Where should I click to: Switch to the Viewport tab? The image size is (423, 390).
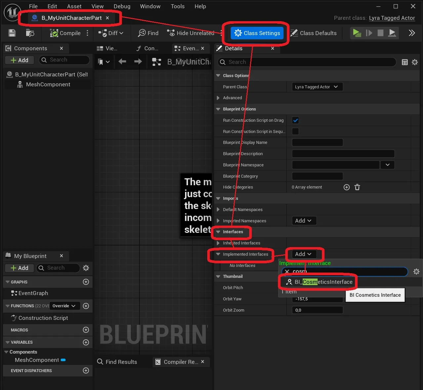pos(107,48)
